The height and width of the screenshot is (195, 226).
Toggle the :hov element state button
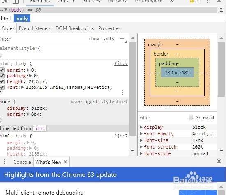94,39
